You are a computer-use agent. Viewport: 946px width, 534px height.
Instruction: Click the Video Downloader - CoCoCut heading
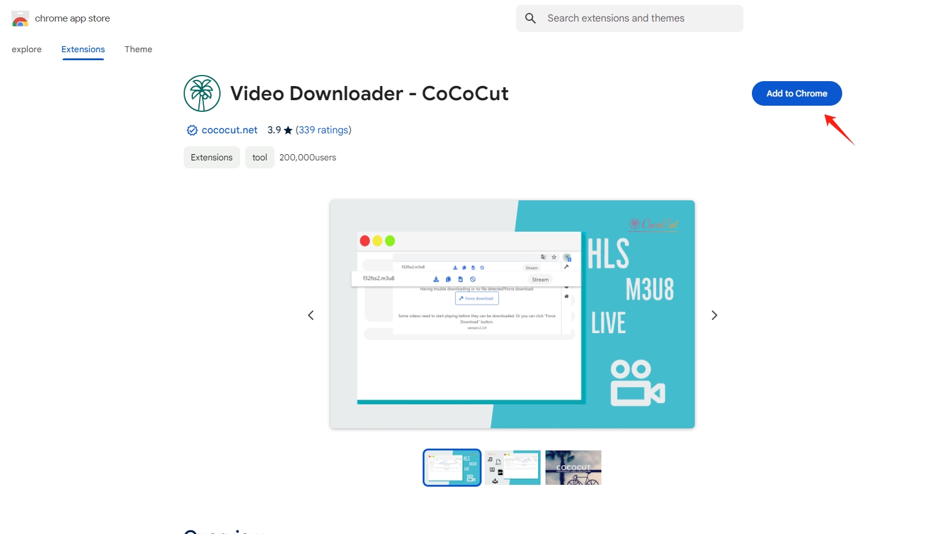(369, 93)
